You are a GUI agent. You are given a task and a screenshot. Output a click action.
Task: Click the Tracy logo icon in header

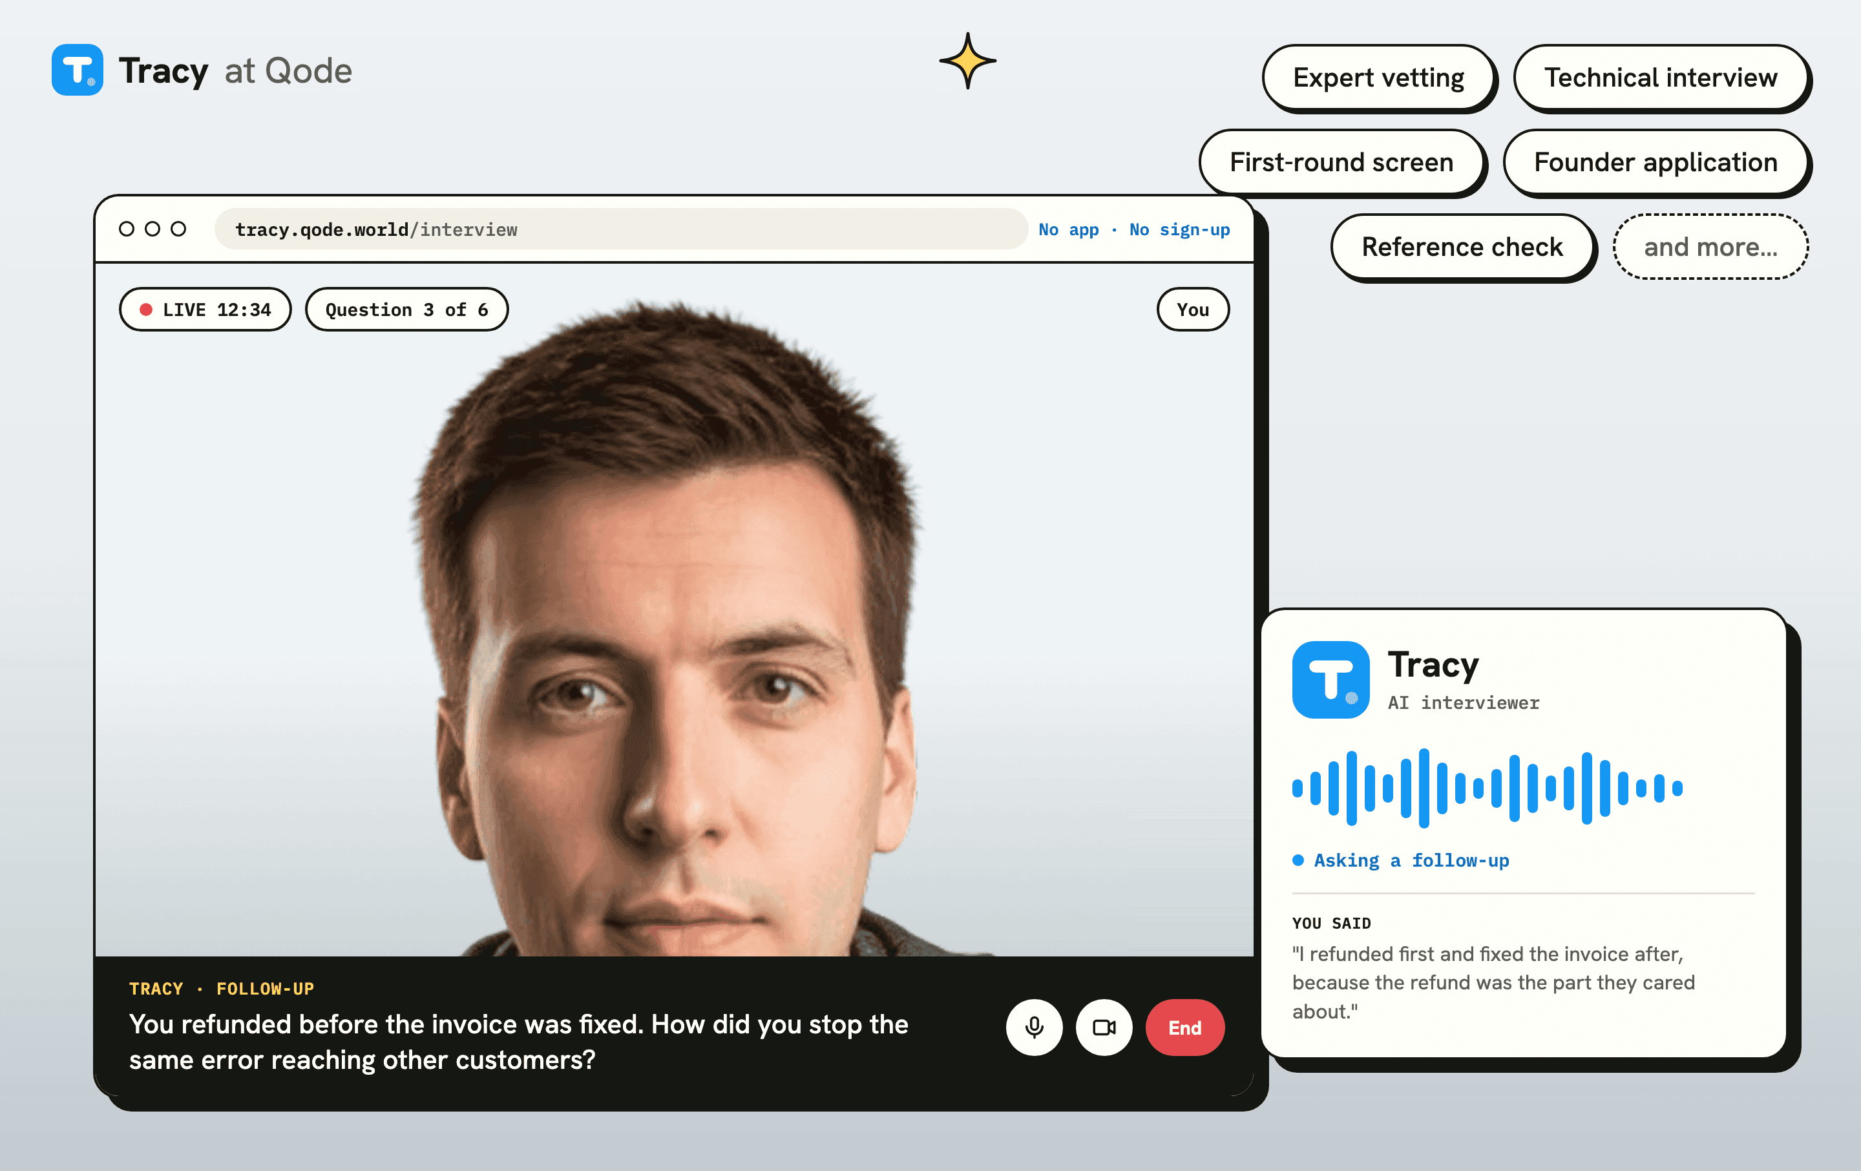click(78, 70)
